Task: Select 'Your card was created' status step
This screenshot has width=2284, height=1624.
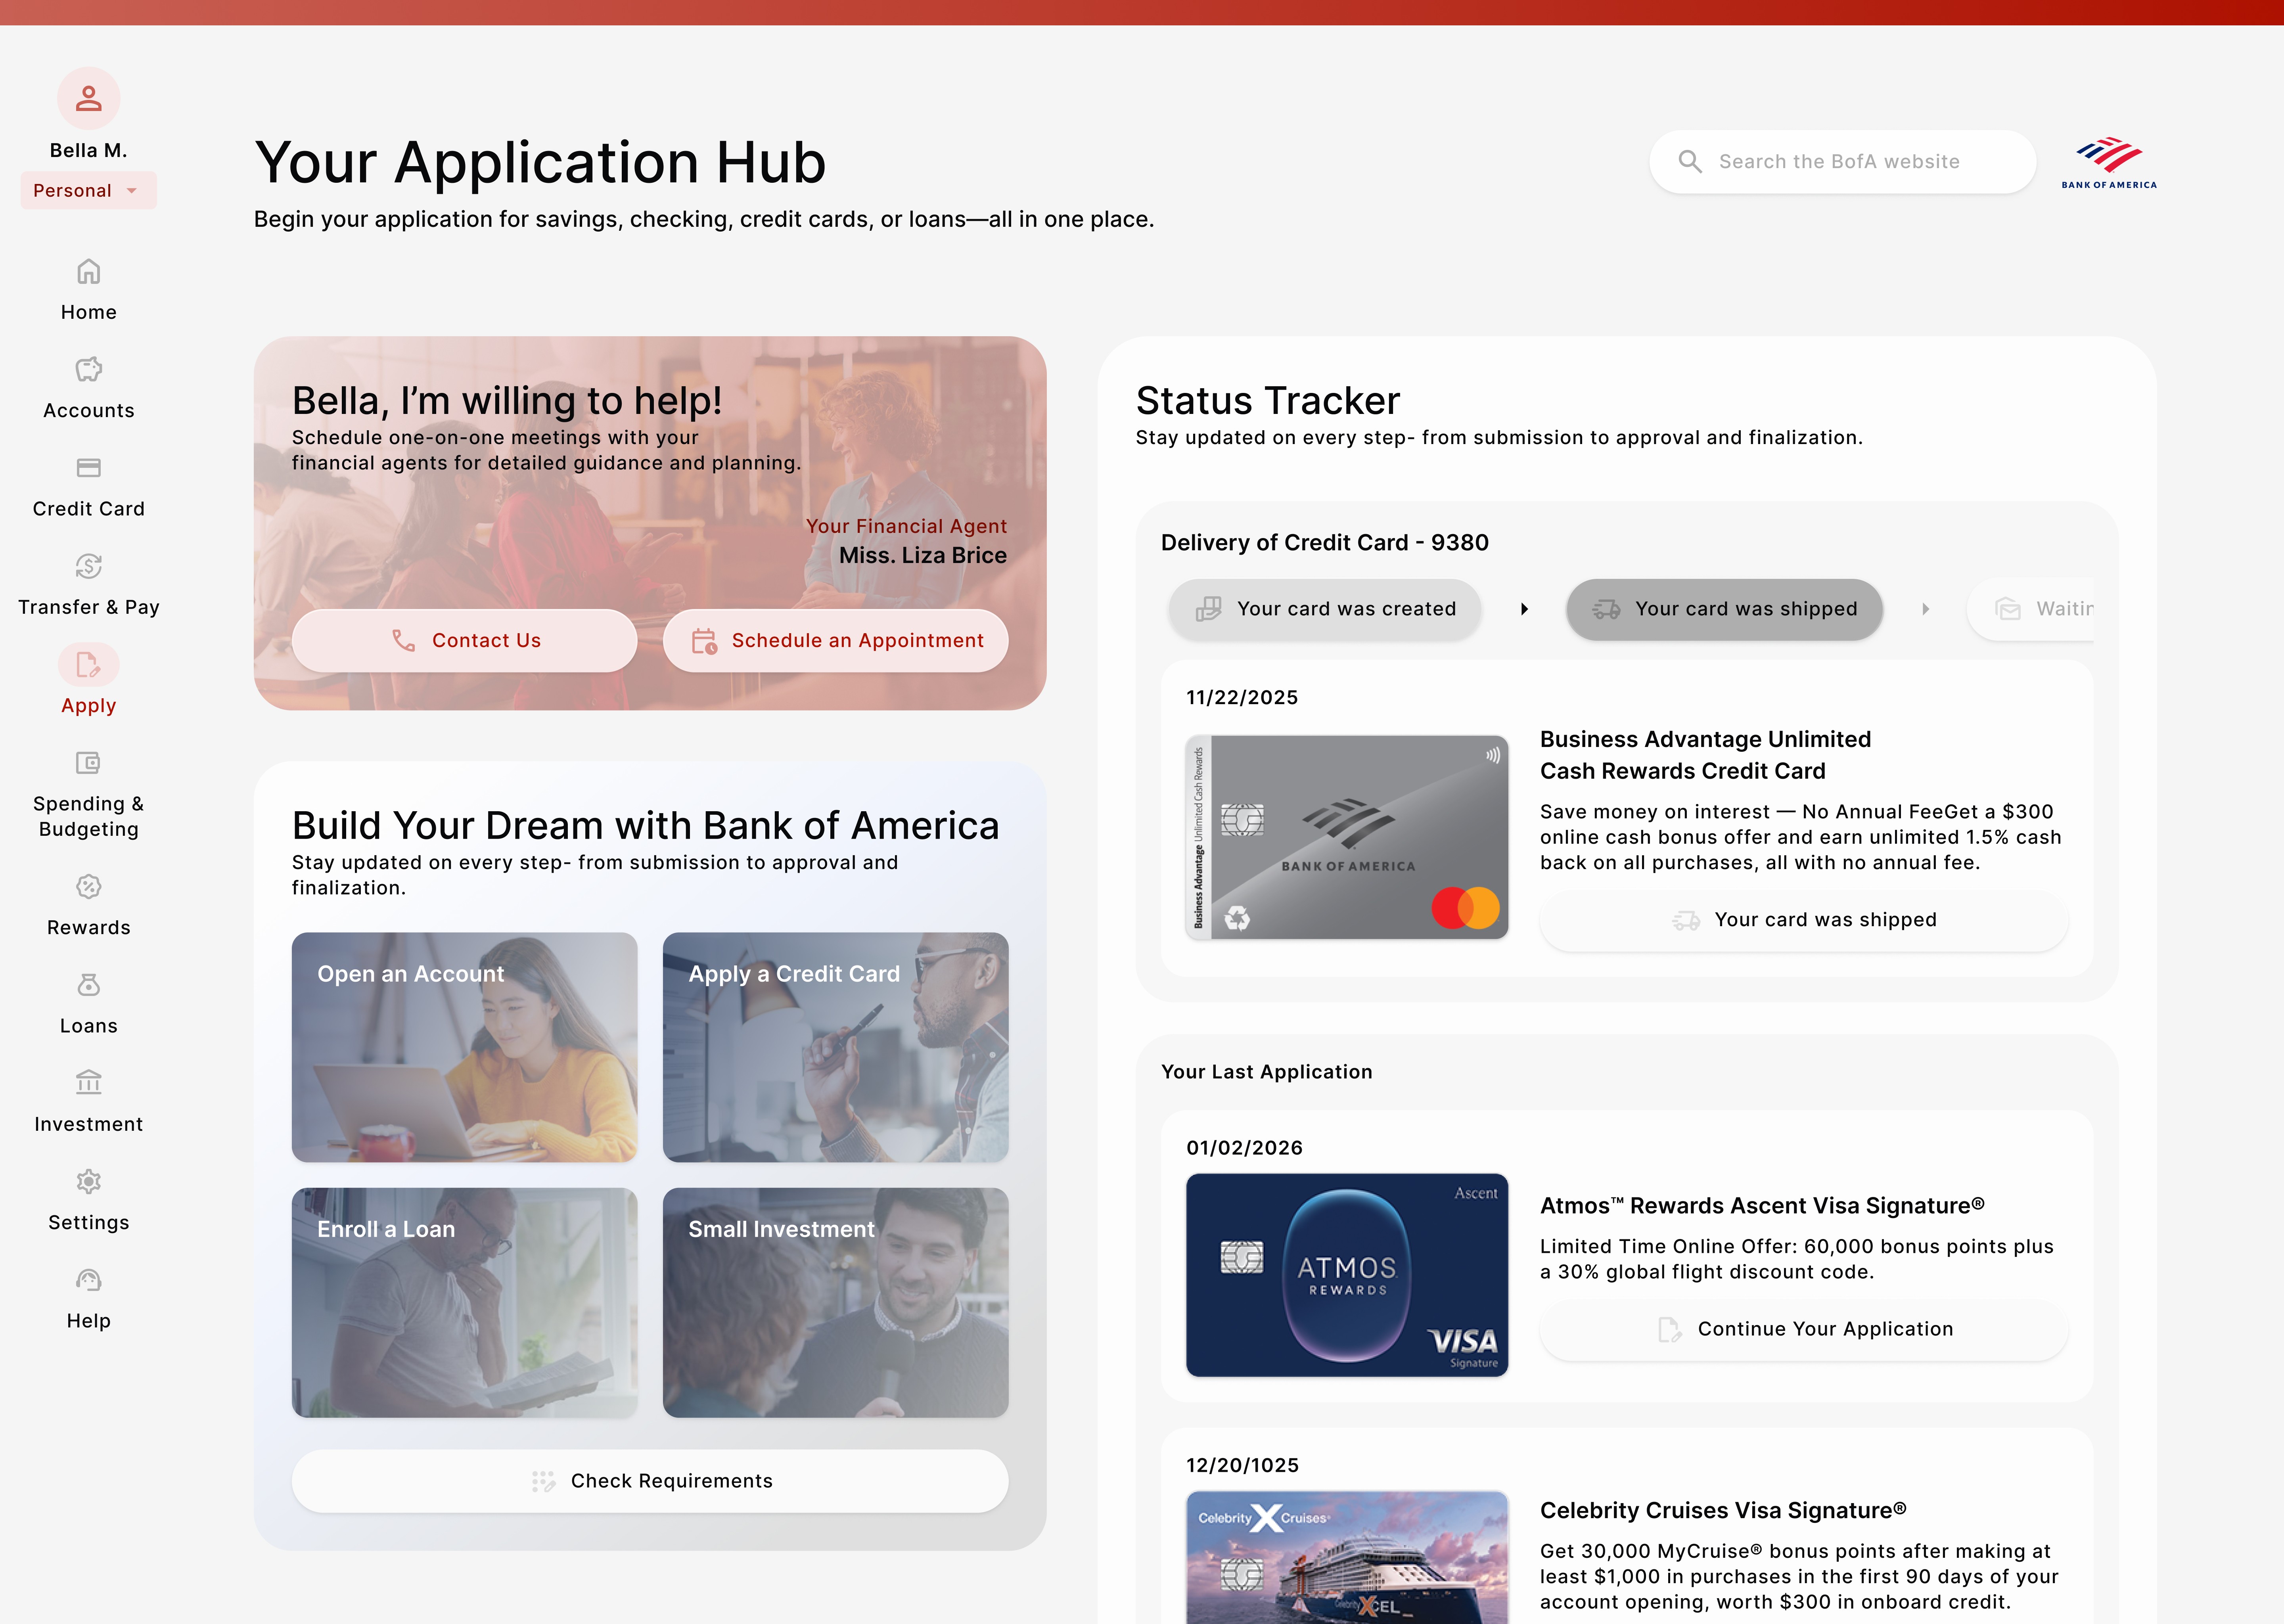Action: click(1324, 609)
